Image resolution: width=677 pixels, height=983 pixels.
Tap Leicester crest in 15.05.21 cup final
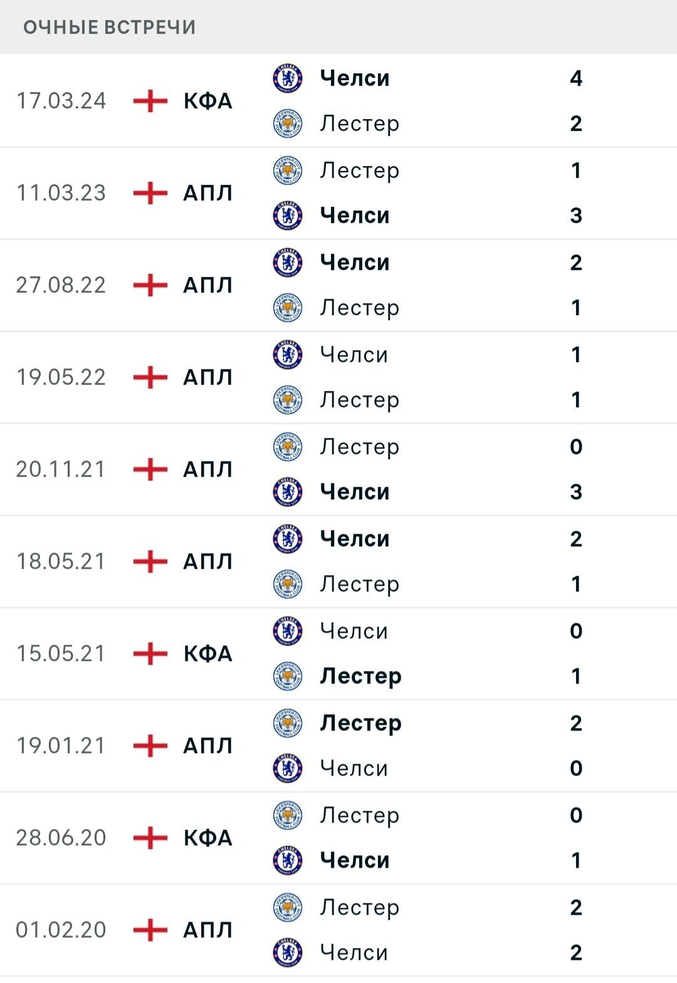pos(288,676)
